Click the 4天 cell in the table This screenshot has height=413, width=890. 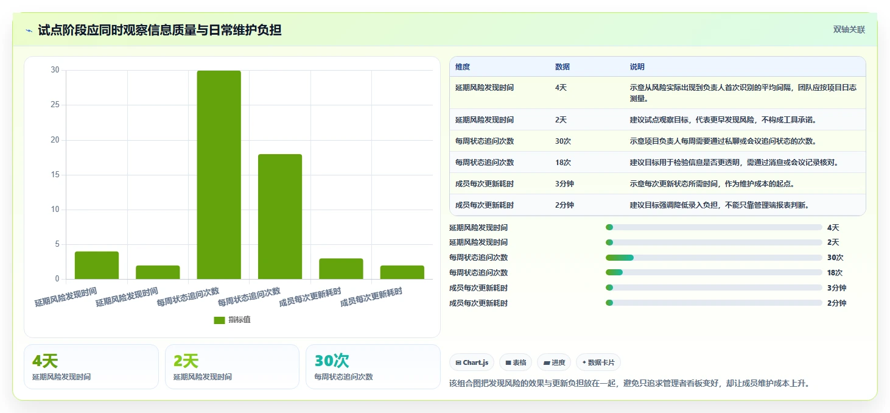(x=561, y=88)
